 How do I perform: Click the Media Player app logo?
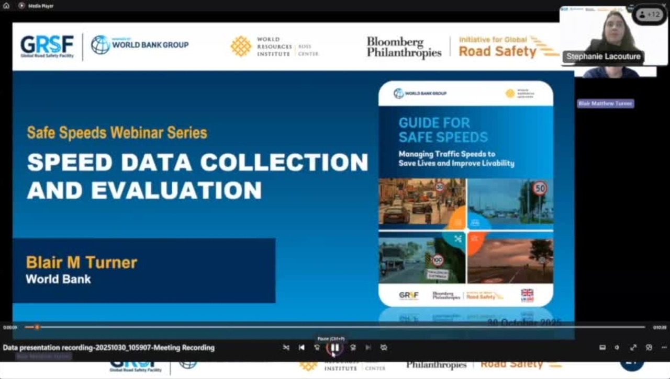coord(22,6)
